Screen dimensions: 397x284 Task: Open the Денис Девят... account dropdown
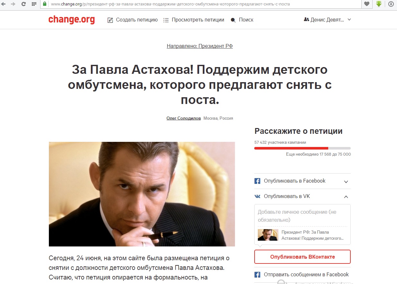327,20
